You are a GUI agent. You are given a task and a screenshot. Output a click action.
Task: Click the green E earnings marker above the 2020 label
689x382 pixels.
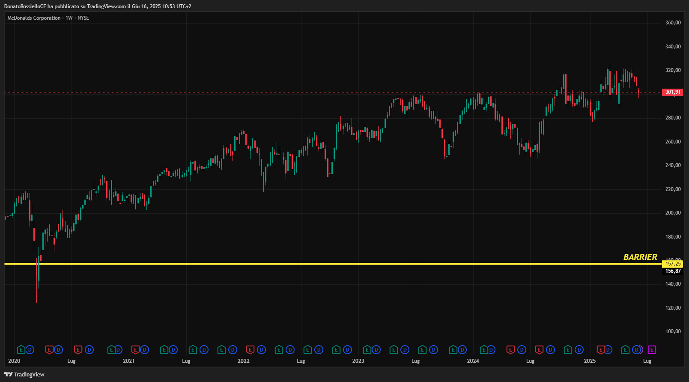click(21, 350)
